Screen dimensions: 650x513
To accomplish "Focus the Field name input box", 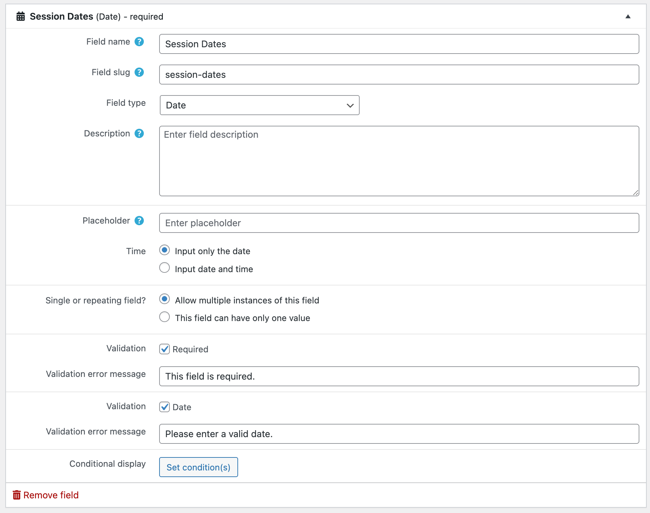I will coord(399,44).
